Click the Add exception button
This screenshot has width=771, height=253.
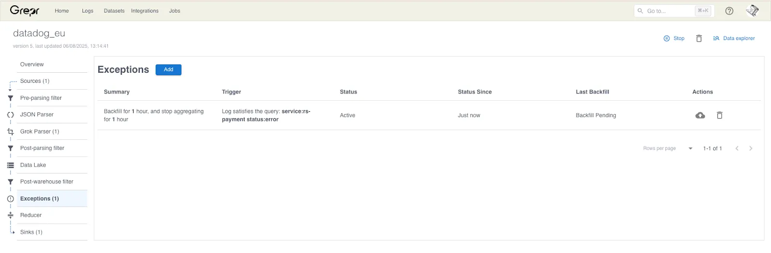tap(168, 69)
